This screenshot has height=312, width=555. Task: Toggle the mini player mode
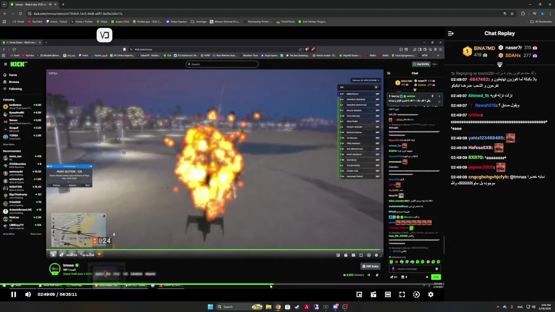coord(359,294)
